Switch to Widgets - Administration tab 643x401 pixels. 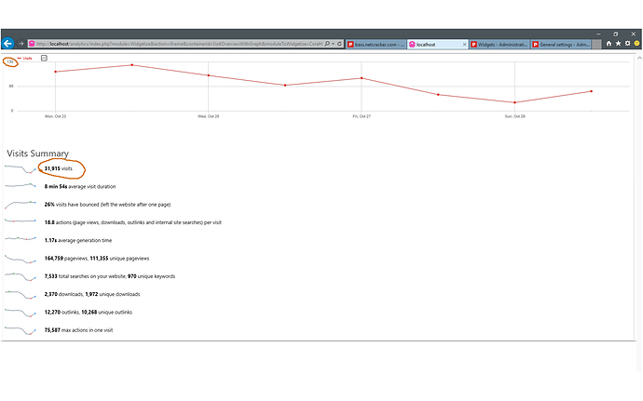tap(499, 45)
